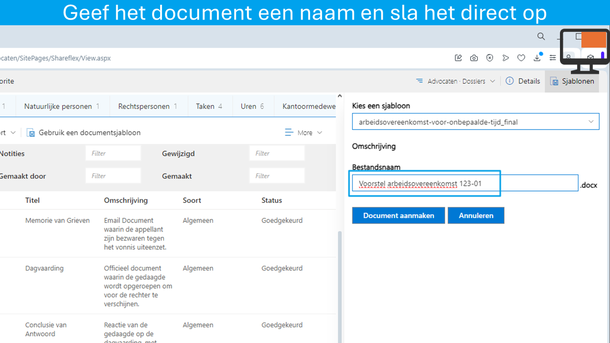Open the Kantoormedewe… tab
The width and height of the screenshot is (610, 343).
point(309,106)
